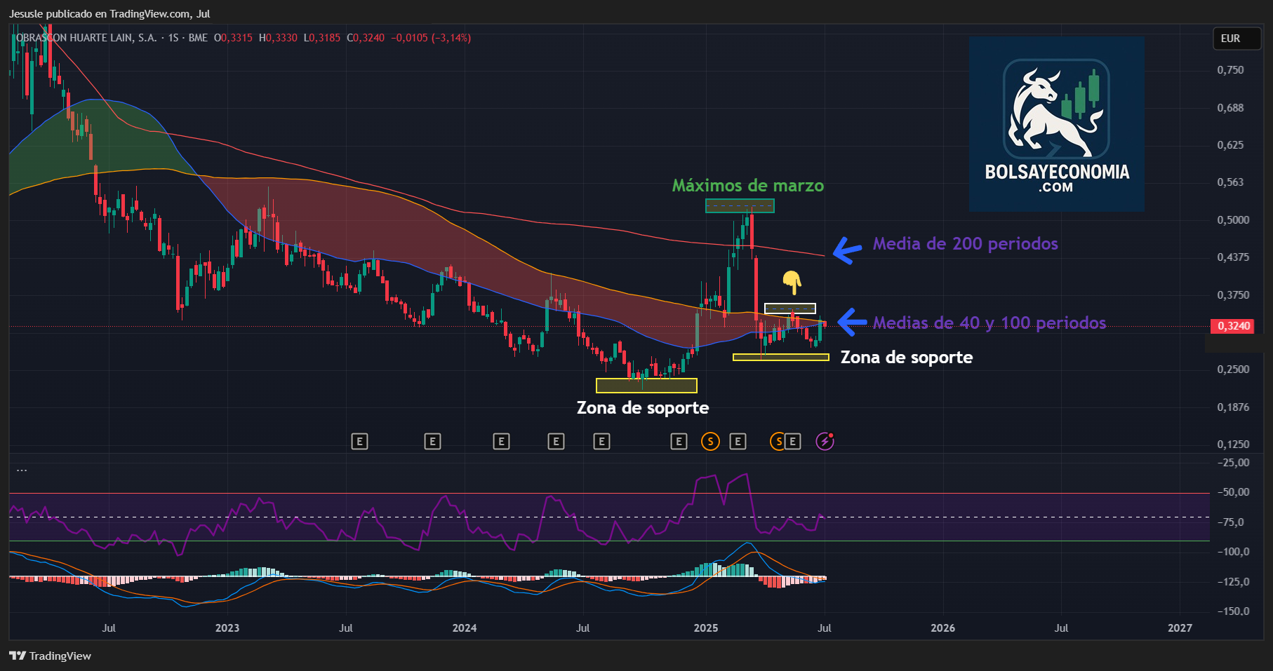Click the 2025 label on time axis

[x=706, y=628]
